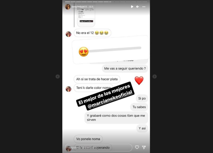Click sender avatar beside 'No era el 12'

coord(68,34)
